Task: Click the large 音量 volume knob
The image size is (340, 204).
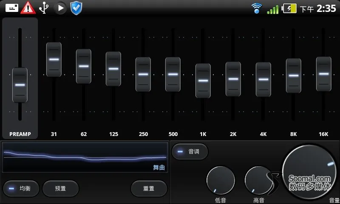Action: click(x=309, y=172)
